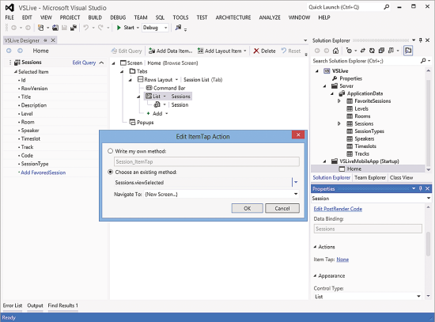This screenshot has width=435, height=322.
Task: Open the Control Type List dropdown
Action: pyautogui.click(x=418, y=297)
